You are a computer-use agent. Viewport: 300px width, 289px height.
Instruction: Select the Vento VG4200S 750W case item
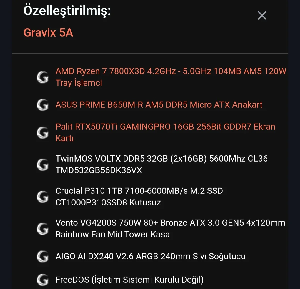(170, 223)
